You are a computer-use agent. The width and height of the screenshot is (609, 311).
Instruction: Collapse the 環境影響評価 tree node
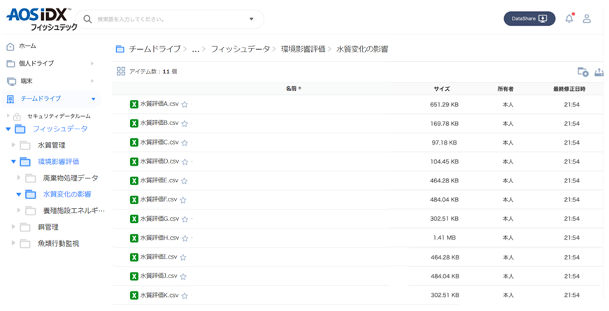[x=13, y=161]
